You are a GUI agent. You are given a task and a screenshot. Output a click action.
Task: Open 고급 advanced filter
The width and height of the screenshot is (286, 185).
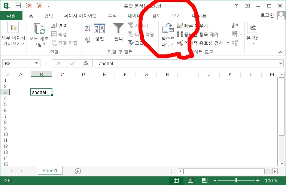coord(136,43)
